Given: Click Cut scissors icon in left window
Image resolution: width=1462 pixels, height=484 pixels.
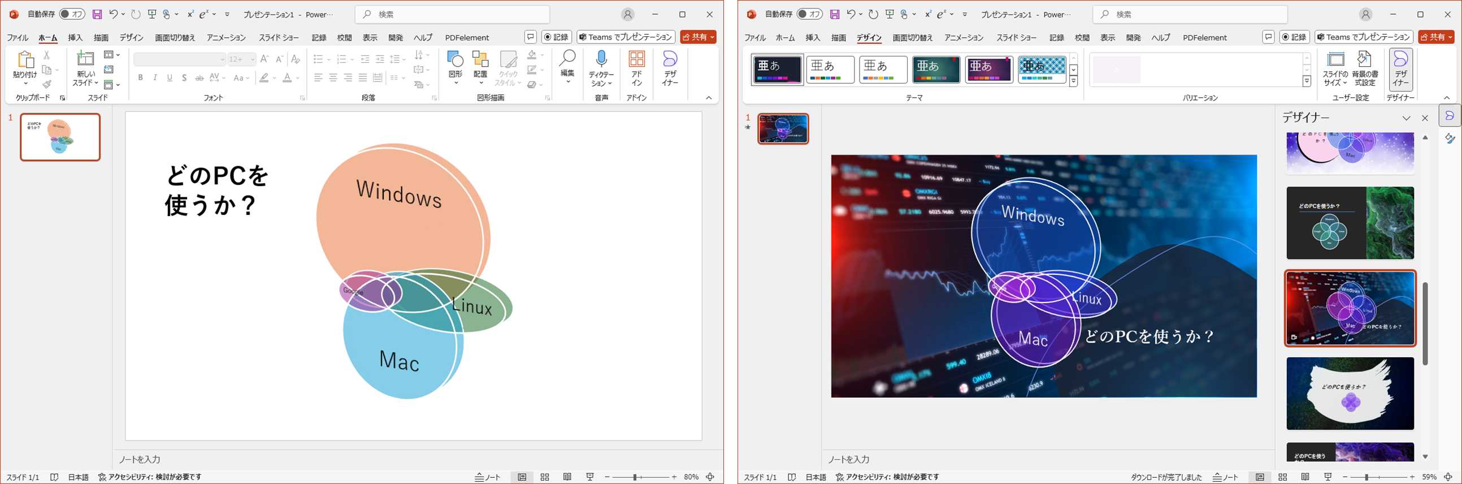Looking at the screenshot, I should (46, 55).
